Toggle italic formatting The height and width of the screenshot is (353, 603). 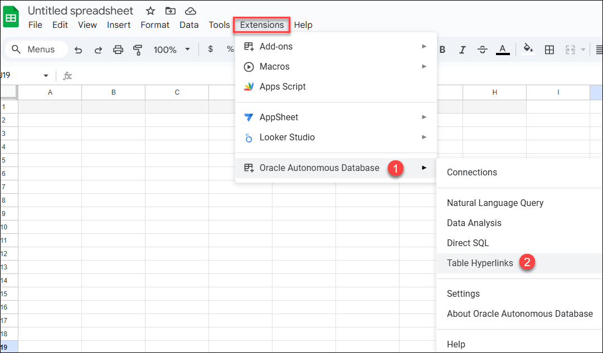click(x=463, y=50)
